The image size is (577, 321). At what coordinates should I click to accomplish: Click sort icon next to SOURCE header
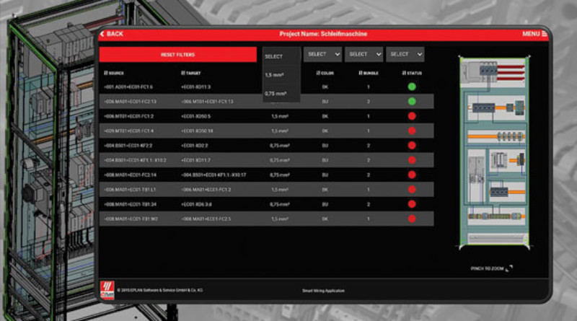106,73
